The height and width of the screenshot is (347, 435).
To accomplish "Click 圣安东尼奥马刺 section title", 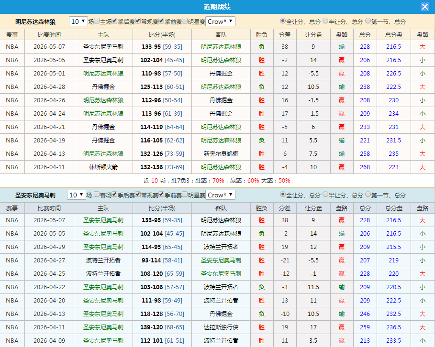I will [x=35, y=195].
